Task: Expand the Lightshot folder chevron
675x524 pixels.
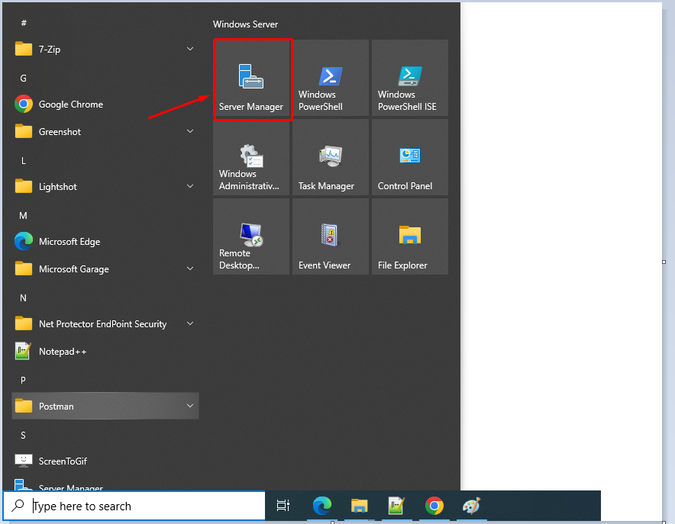Action: click(190, 187)
